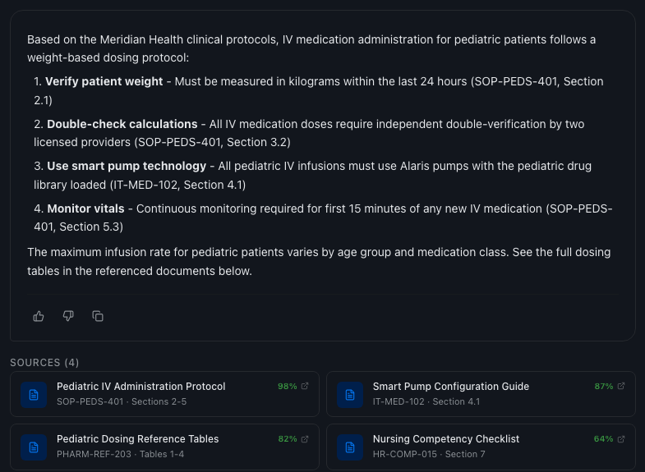Open Pediatric Dosing Reference Tables external link icon
The image size is (645, 472).
click(306, 438)
